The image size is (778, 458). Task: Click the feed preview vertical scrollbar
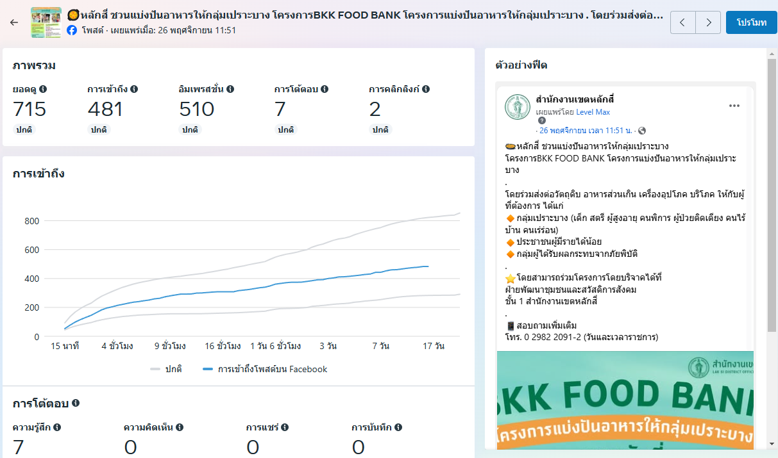pos(772,192)
